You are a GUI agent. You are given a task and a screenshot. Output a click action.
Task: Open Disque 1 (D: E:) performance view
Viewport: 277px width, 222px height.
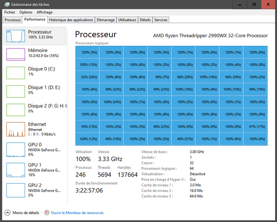[35, 91]
